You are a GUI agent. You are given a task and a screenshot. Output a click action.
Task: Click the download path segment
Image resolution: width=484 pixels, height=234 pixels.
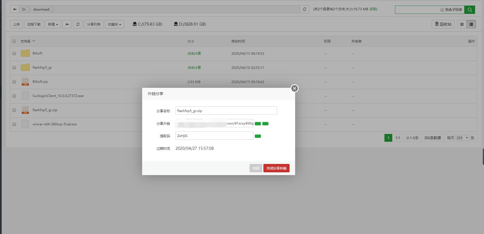pyautogui.click(x=41, y=9)
